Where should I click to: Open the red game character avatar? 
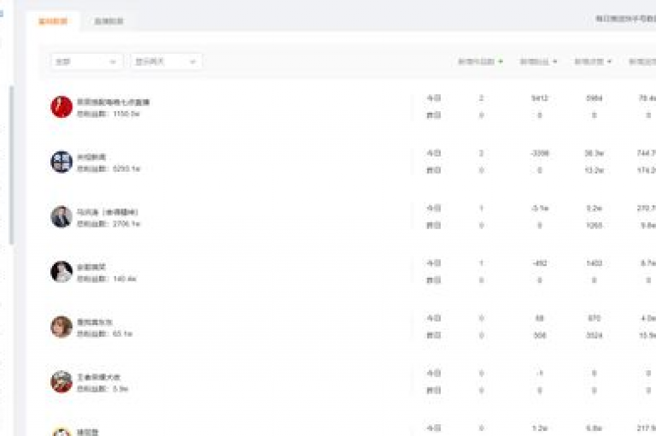point(61,381)
